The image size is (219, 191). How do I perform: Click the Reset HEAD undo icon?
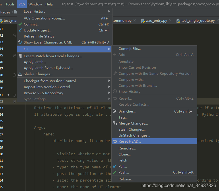coord(115,141)
